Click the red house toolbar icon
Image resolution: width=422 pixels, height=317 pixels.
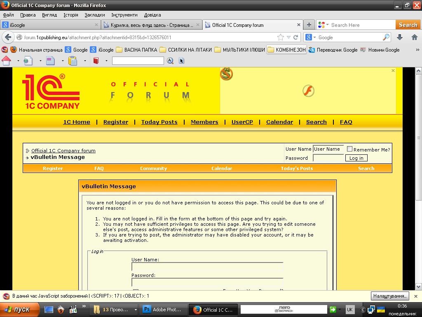(7, 61)
